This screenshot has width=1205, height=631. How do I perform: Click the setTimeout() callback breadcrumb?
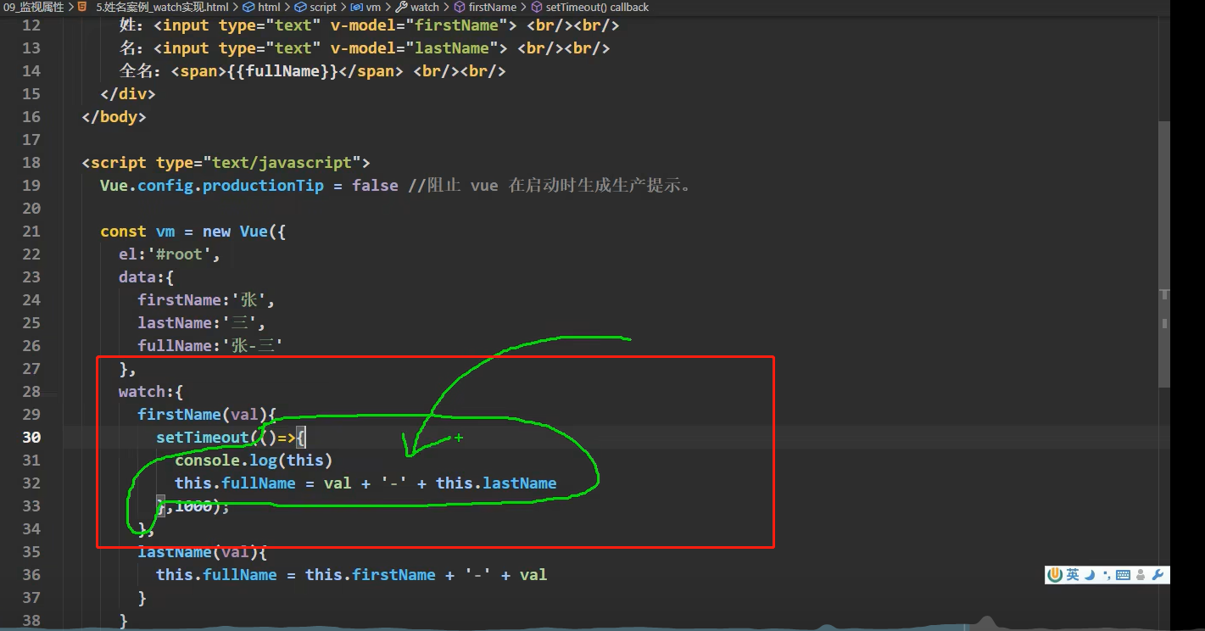pos(597,7)
